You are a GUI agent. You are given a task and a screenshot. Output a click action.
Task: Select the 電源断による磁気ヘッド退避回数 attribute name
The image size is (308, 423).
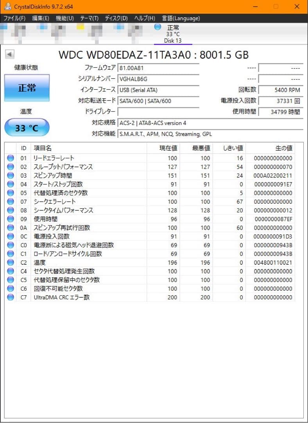[x=74, y=245]
